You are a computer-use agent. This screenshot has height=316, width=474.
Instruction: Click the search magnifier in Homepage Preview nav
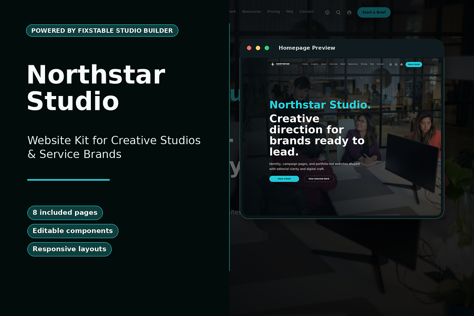(396, 64)
